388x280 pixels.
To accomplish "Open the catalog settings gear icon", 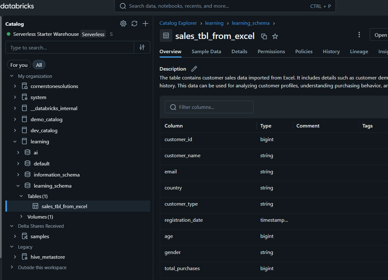I will tap(123, 24).
